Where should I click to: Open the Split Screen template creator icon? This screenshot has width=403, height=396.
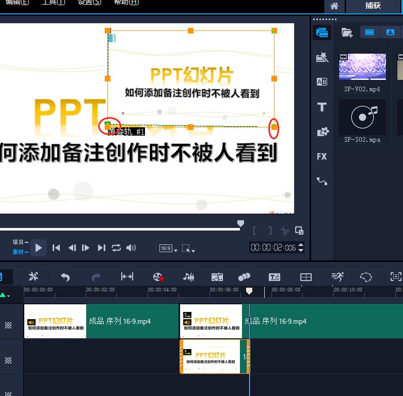(306, 277)
